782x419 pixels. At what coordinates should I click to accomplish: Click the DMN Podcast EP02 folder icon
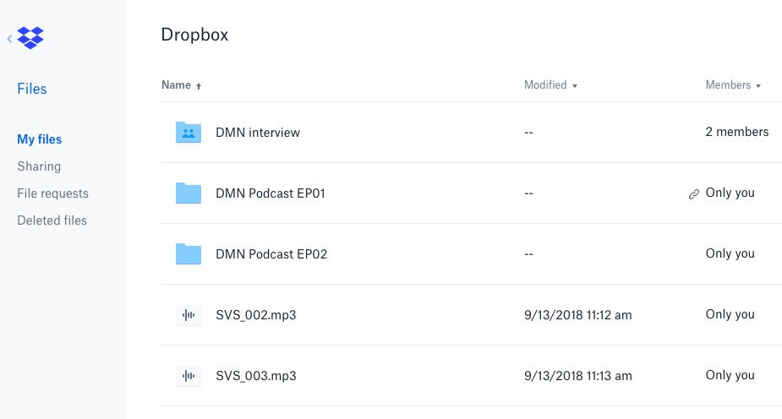[x=189, y=254]
